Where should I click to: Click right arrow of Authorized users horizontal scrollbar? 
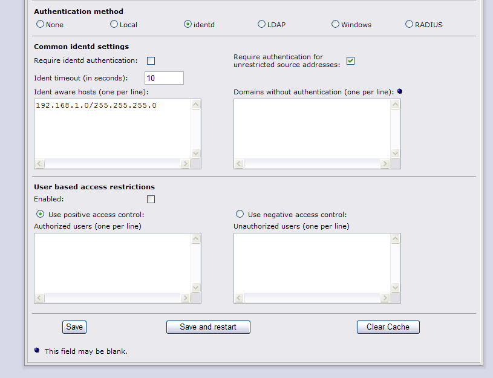[185, 298]
